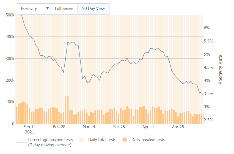Click the Daily total tests legend label
The height and width of the screenshot is (154, 234).
102,140
